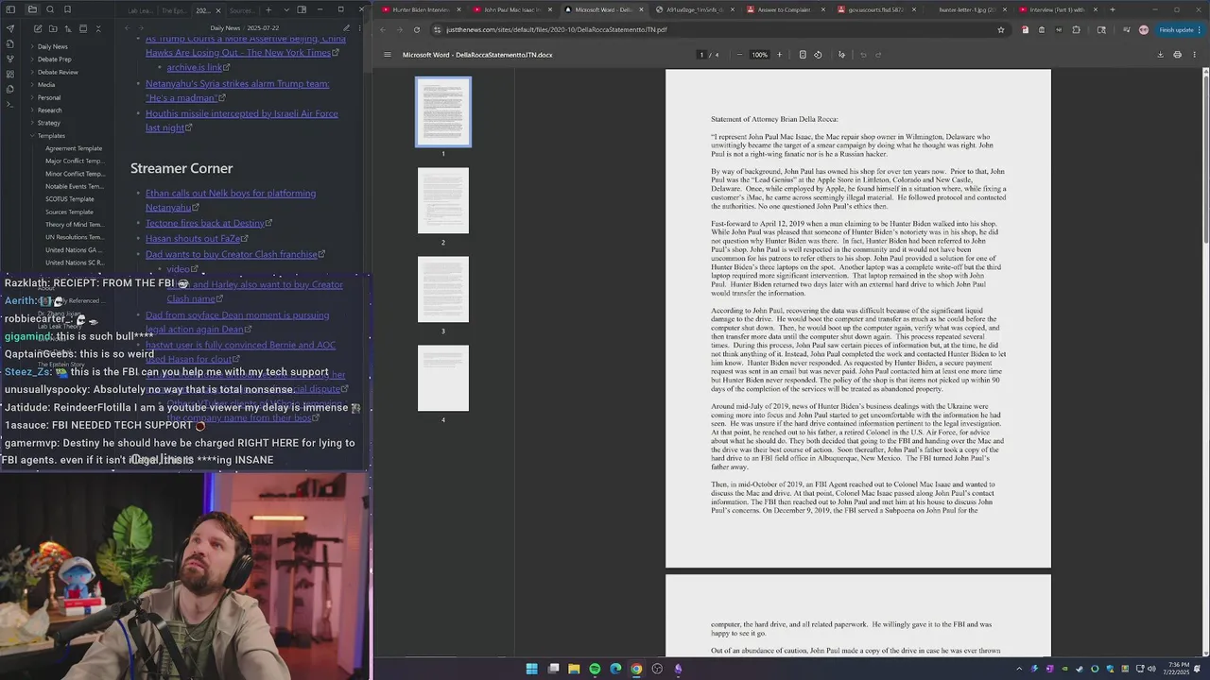This screenshot has height=680, width=1210.
Task: Switch to the Lab Lea... Obsidian tab
Action: 139,10
